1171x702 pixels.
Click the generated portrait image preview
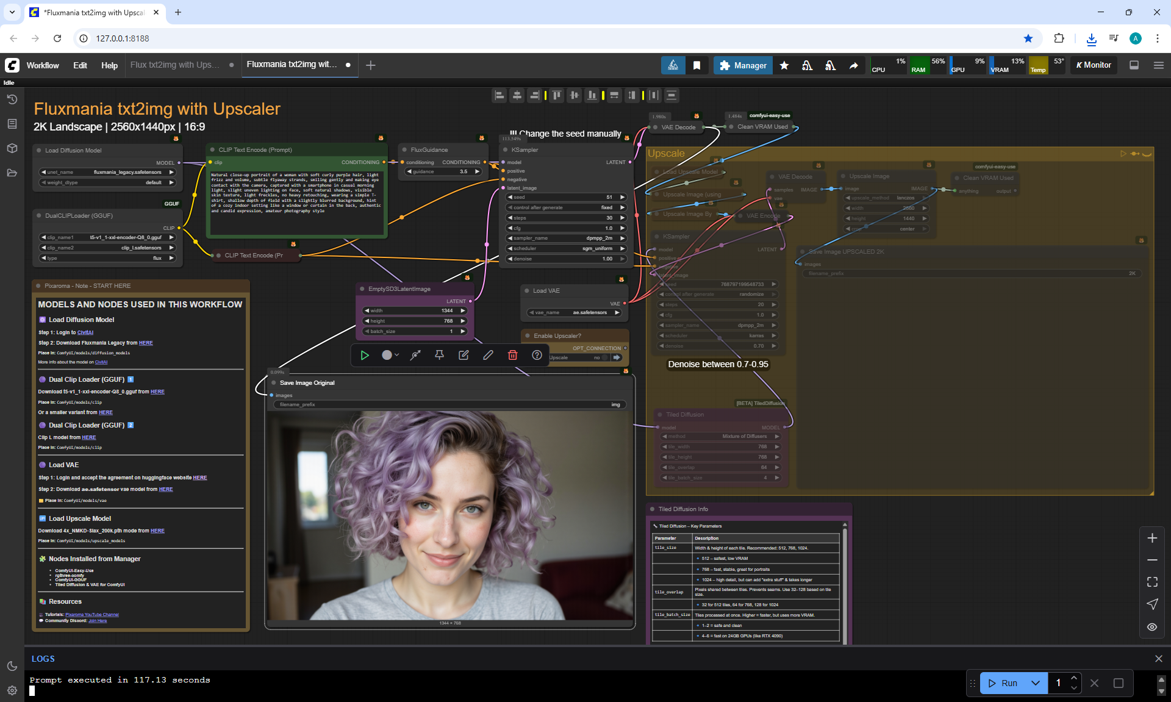pyautogui.click(x=450, y=515)
